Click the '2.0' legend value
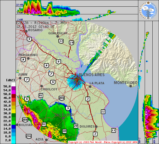The width and height of the screenshot is (159, 144). tap(8, 140)
